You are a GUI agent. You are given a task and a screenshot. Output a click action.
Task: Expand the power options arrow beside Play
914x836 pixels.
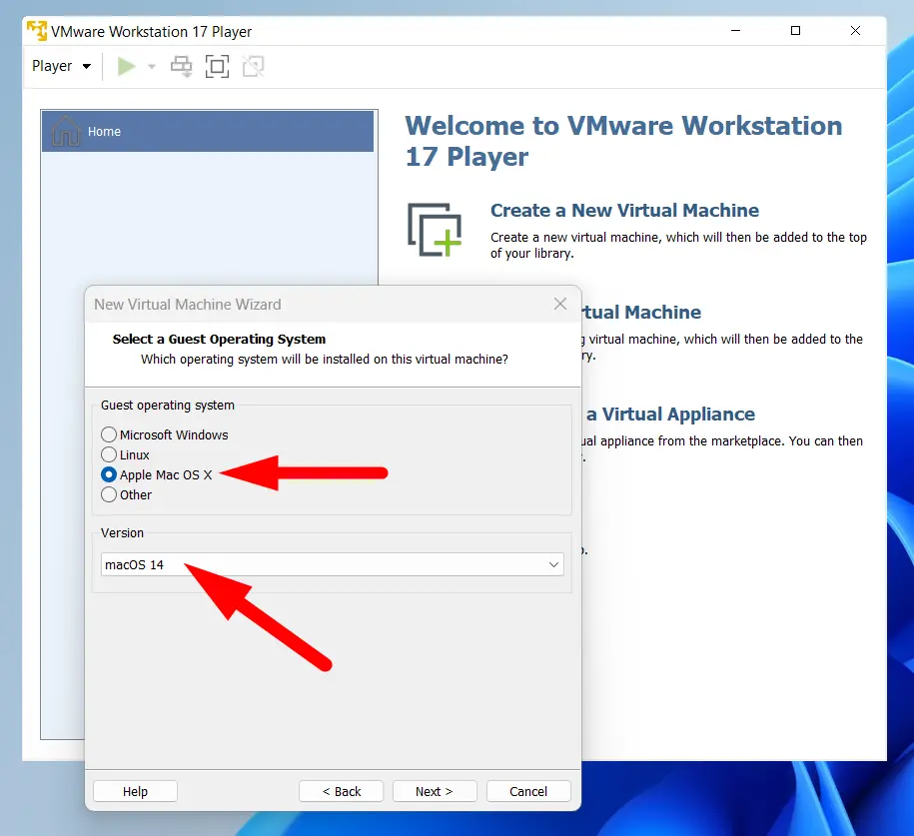click(152, 67)
